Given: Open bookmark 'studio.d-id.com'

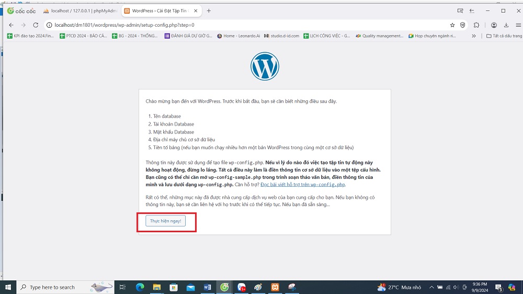Looking at the screenshot, I should (x=282, y=36).
